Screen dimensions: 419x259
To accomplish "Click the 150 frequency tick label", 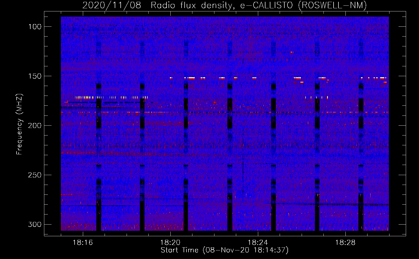I will pyautogui.click(x=35, y=76).
